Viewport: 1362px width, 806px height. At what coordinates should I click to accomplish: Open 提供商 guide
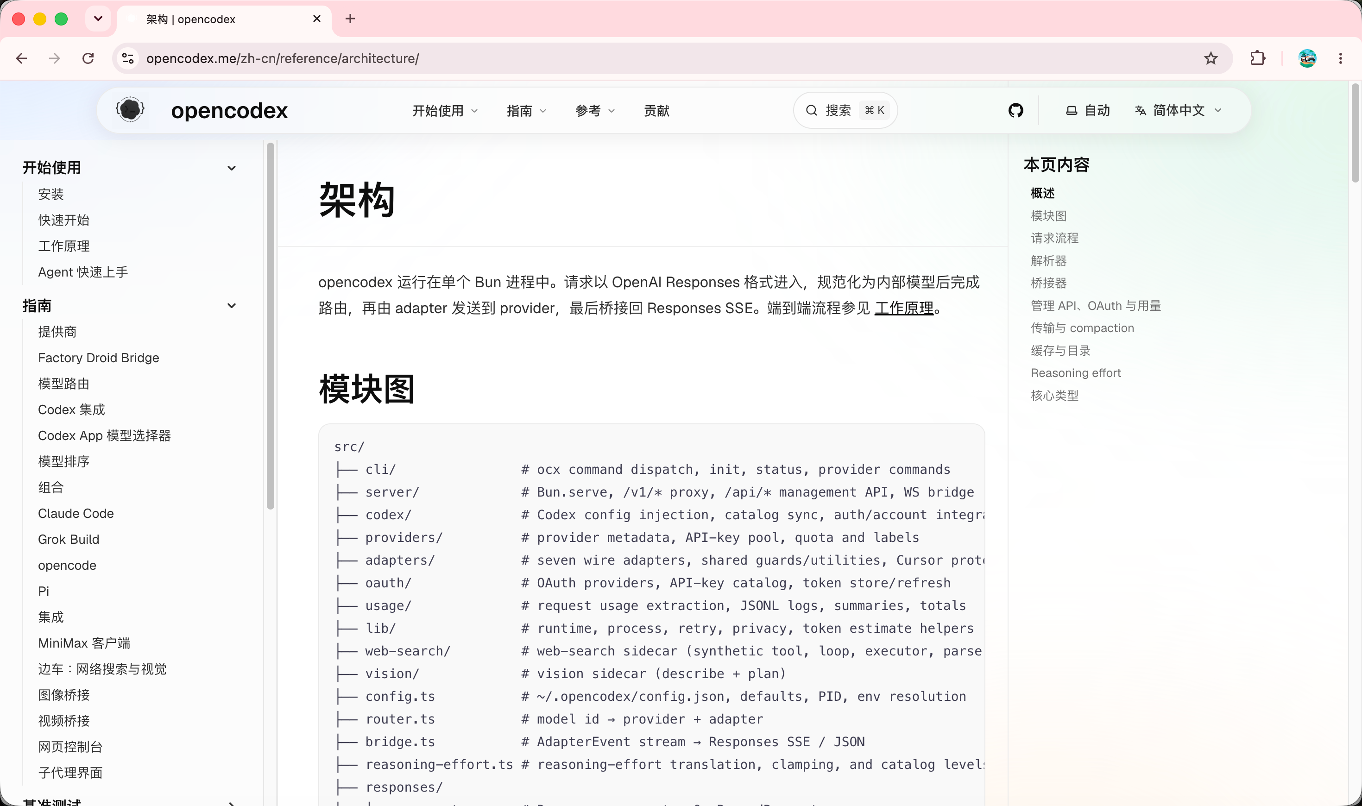(57, 332)
